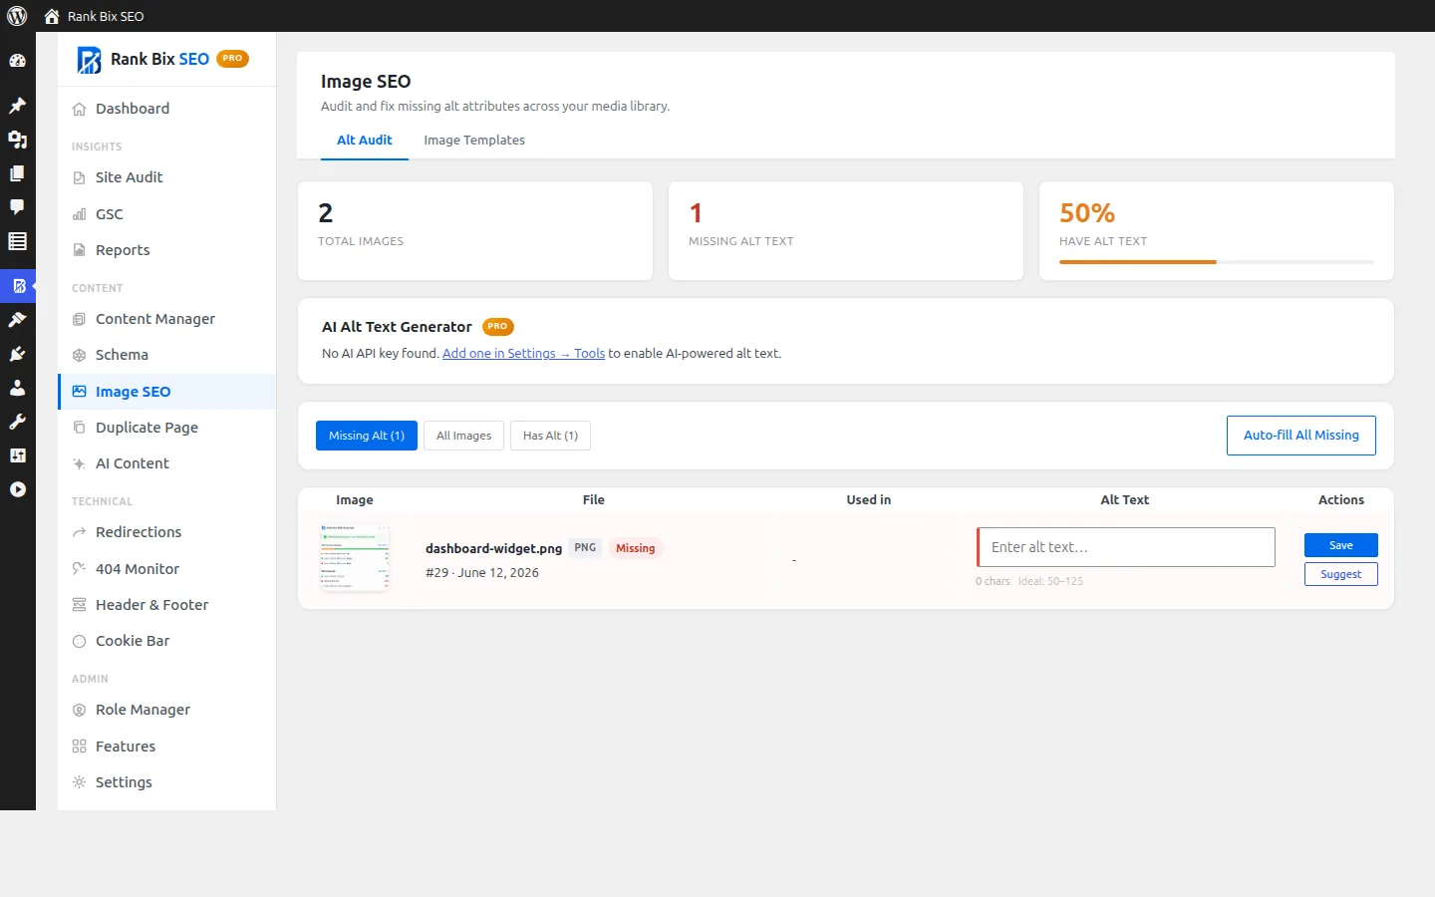This screenshot has height=897, width=1435.
Task: Open Dashboard in plugin menu
Action: [x=166, y=109]
